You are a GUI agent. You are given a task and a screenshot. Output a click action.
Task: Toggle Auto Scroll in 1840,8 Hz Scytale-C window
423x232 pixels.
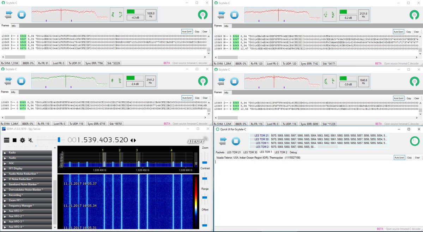398,98
